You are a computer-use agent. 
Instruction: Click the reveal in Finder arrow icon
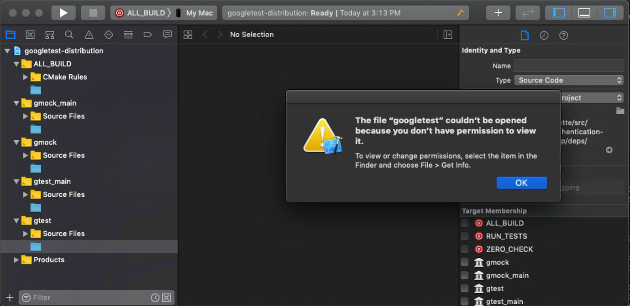[609, 150]
